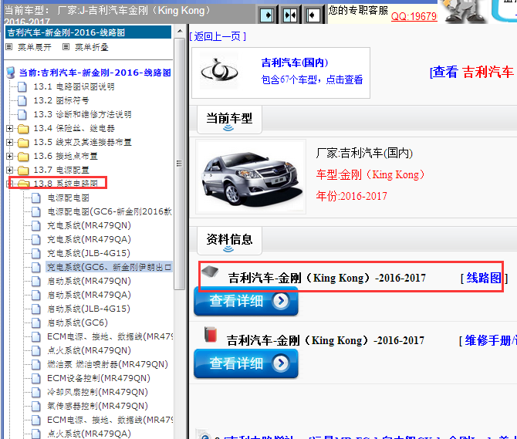Open 燃油泵 燃油喷射器(MR479QN) diagram

(107, 364)
